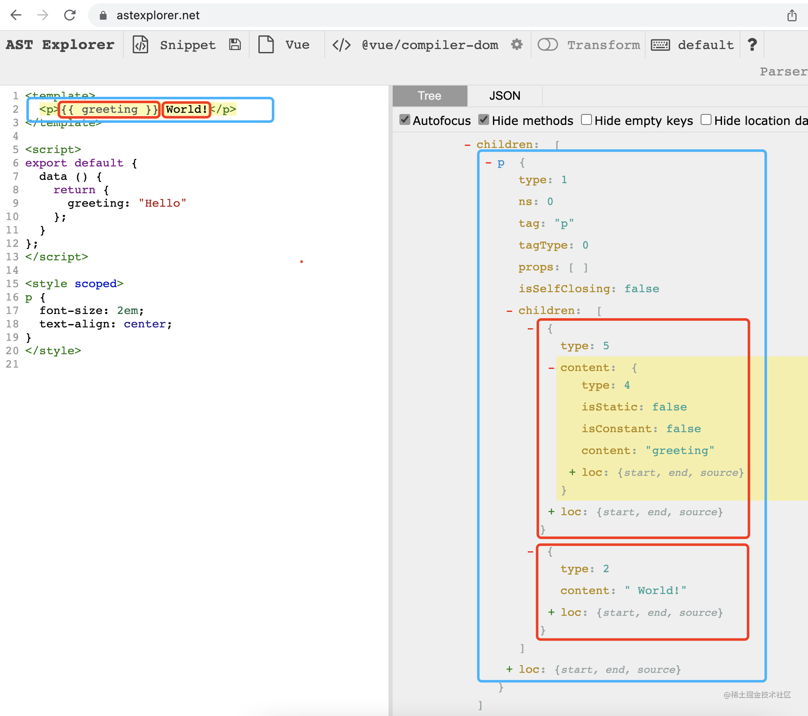This screenshot has height=716, width=808.
Task: Click the save floppy disk icon
Action: [235, 44]
